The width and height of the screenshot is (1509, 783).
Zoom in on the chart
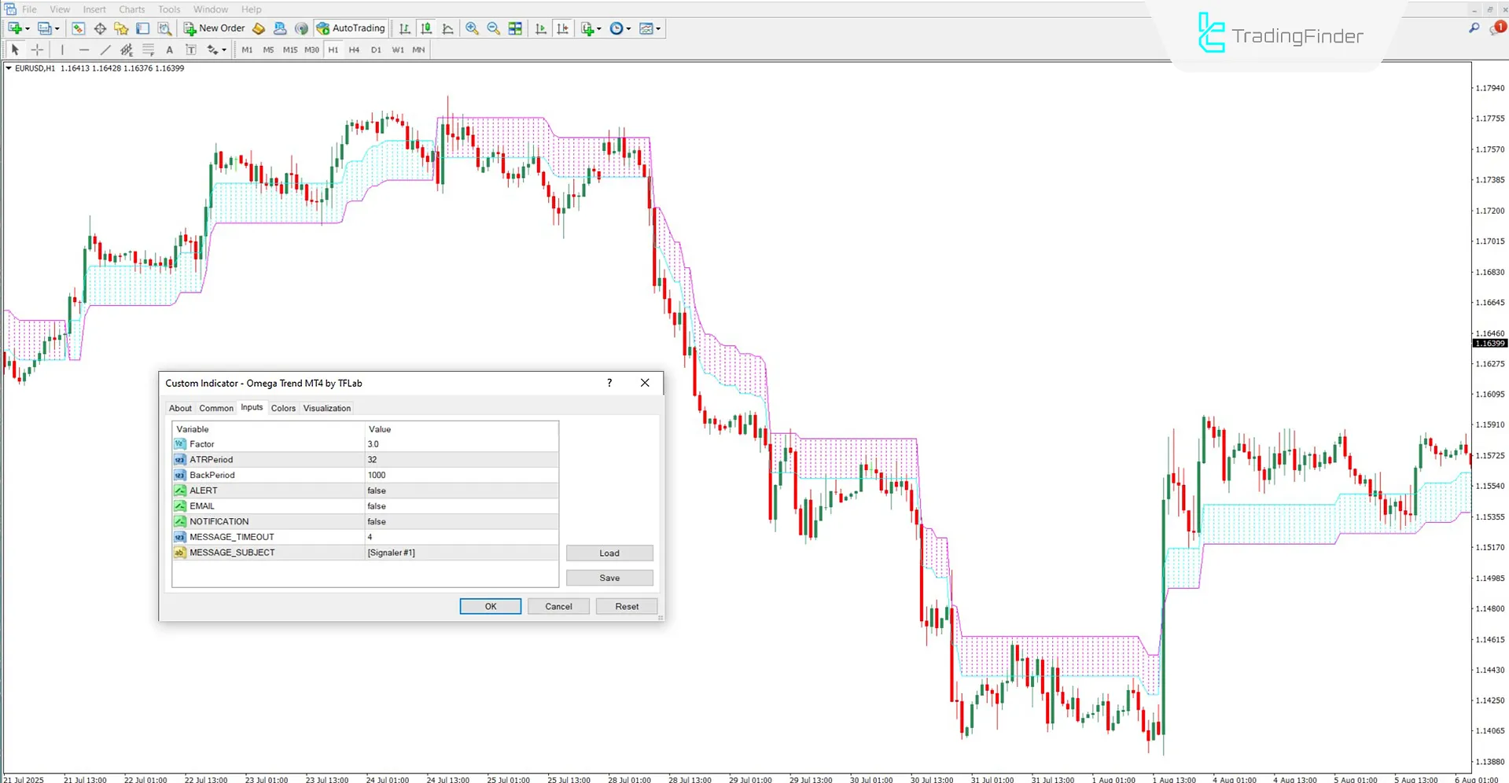pyautogui.click(x=472, y=28)
